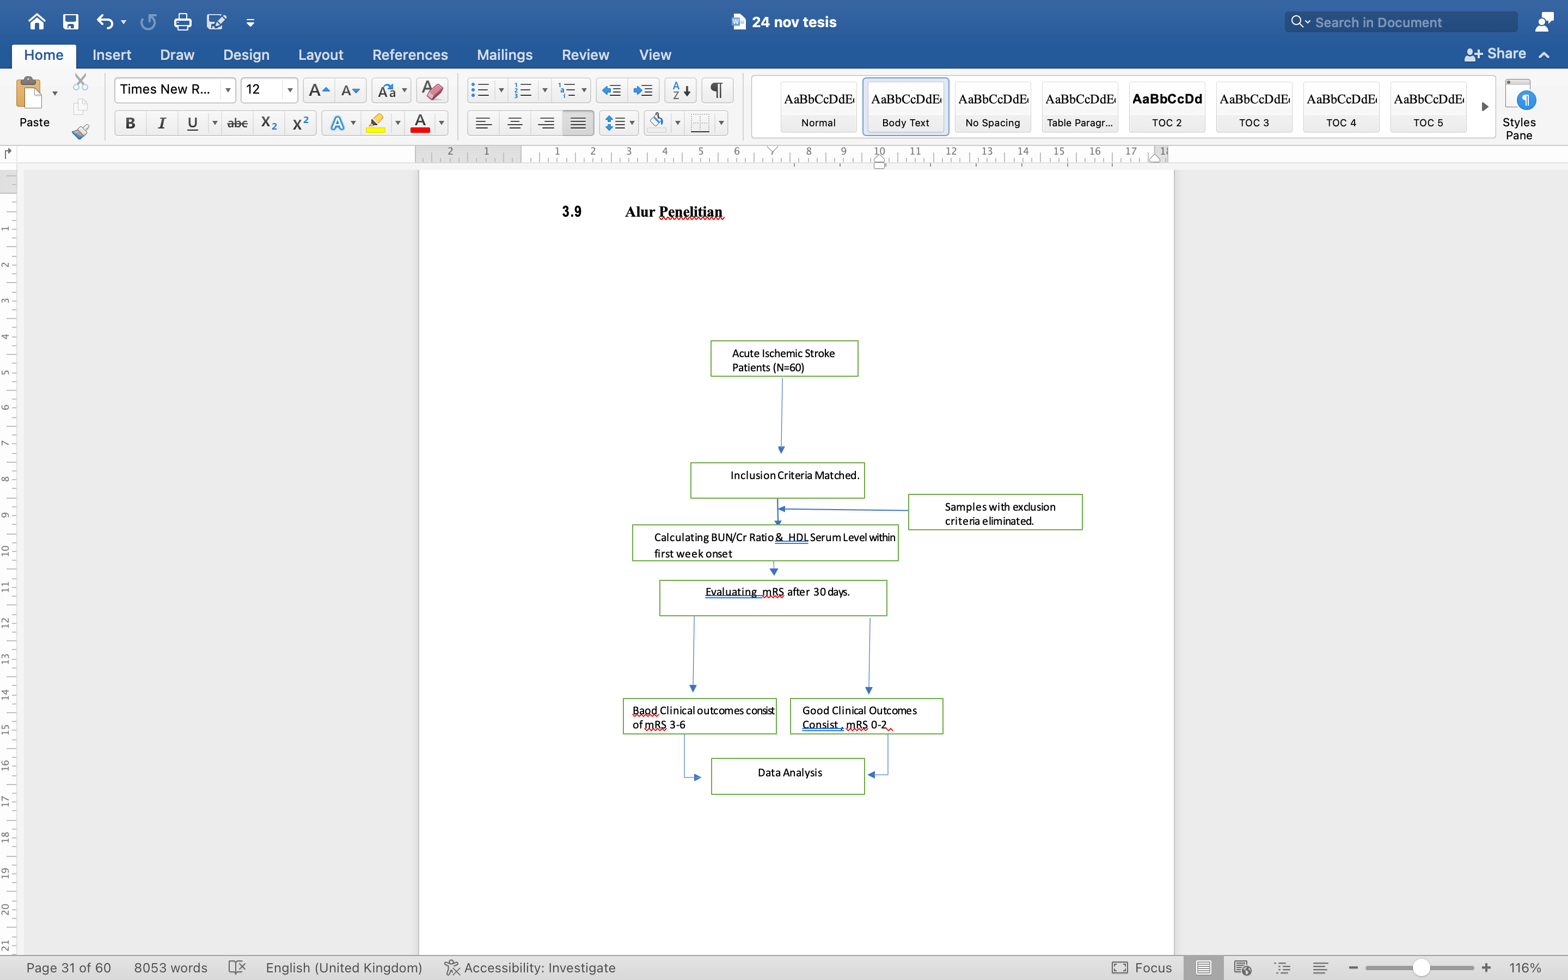Screen dimensions: 1568x980
Task: Apply the TOC 2 style
Action: (1167, 107)
